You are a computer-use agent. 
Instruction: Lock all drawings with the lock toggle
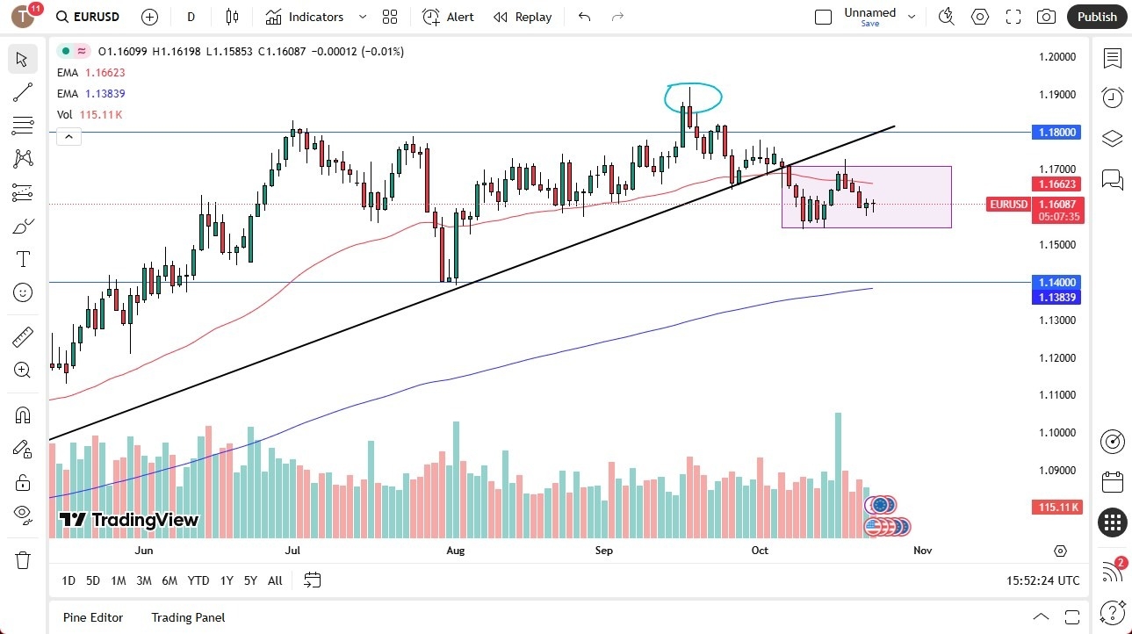[23, 482]
